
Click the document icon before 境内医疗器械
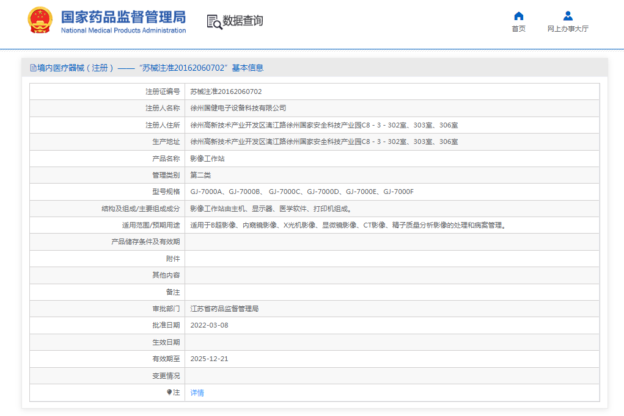(x=33, y=68)
